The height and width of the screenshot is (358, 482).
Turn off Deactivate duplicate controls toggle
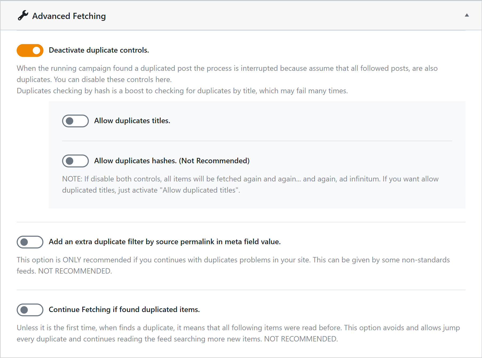pyautogui.click(x=30, y=50)
